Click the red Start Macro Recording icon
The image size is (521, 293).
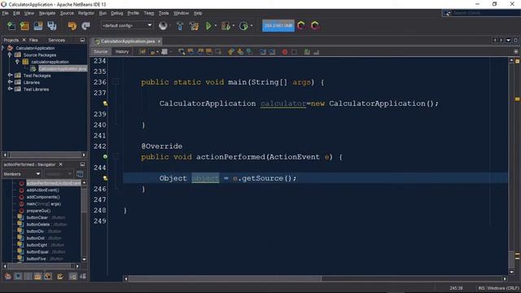285,52
